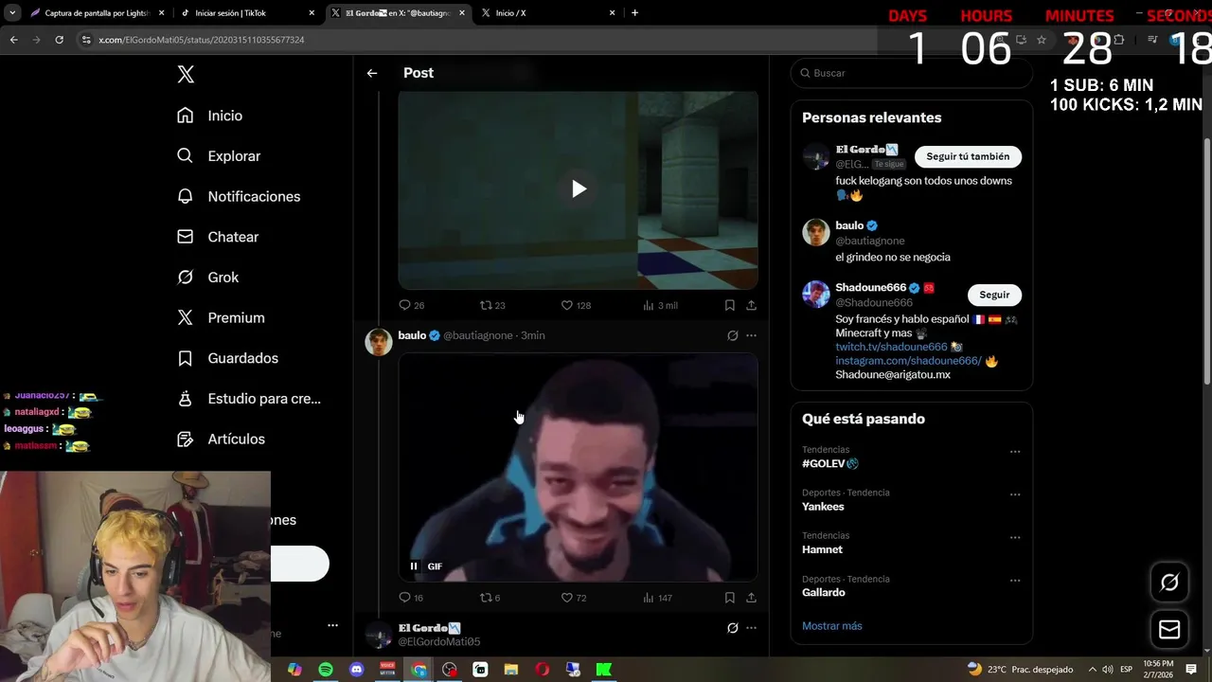
Task: Open more options for #GOLEV trend
Action: click(1015, 452)
